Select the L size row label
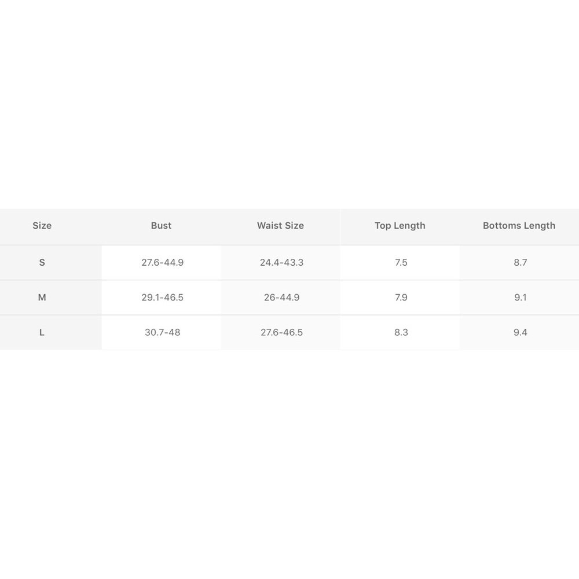Screen dimensions: 579x579 coord(42,332)
